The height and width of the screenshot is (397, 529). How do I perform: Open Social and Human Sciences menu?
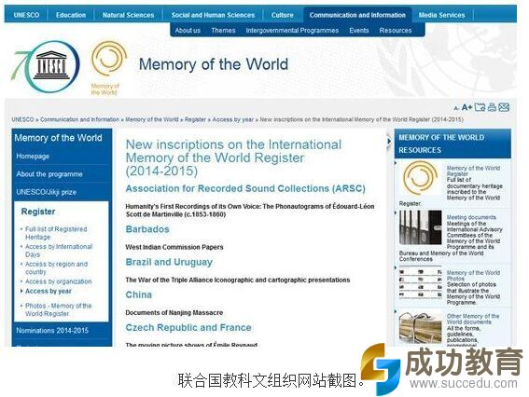[x=213, y=15]
